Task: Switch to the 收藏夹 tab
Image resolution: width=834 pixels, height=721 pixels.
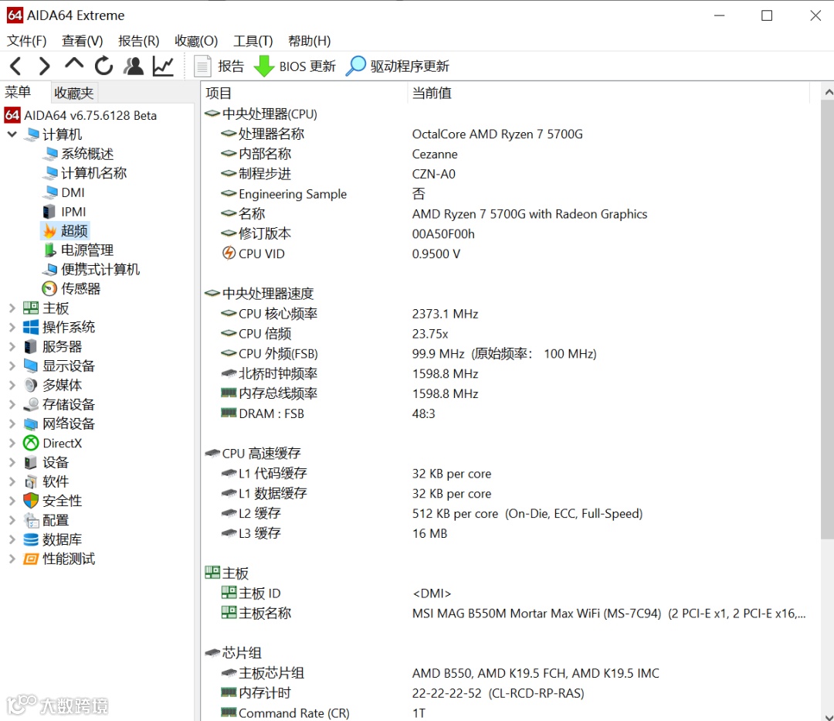Action: coord(74,93)
